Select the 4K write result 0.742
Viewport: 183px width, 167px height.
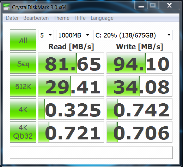(x=139, y=109)
